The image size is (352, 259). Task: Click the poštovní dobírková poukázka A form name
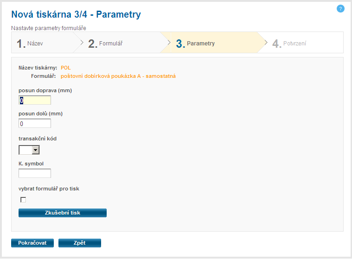[118, 76]
